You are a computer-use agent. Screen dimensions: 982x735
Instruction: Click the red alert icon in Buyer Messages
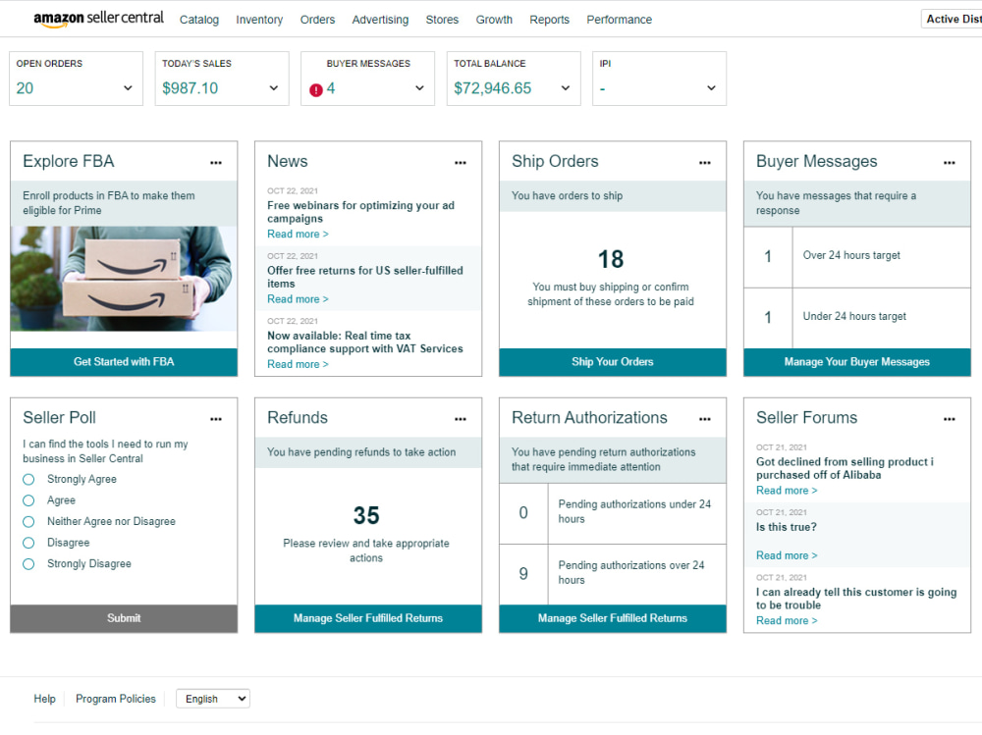pos(316,90)
